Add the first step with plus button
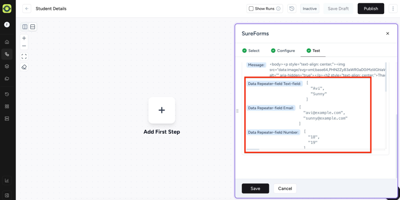The image size is (400, 200). 162,110
